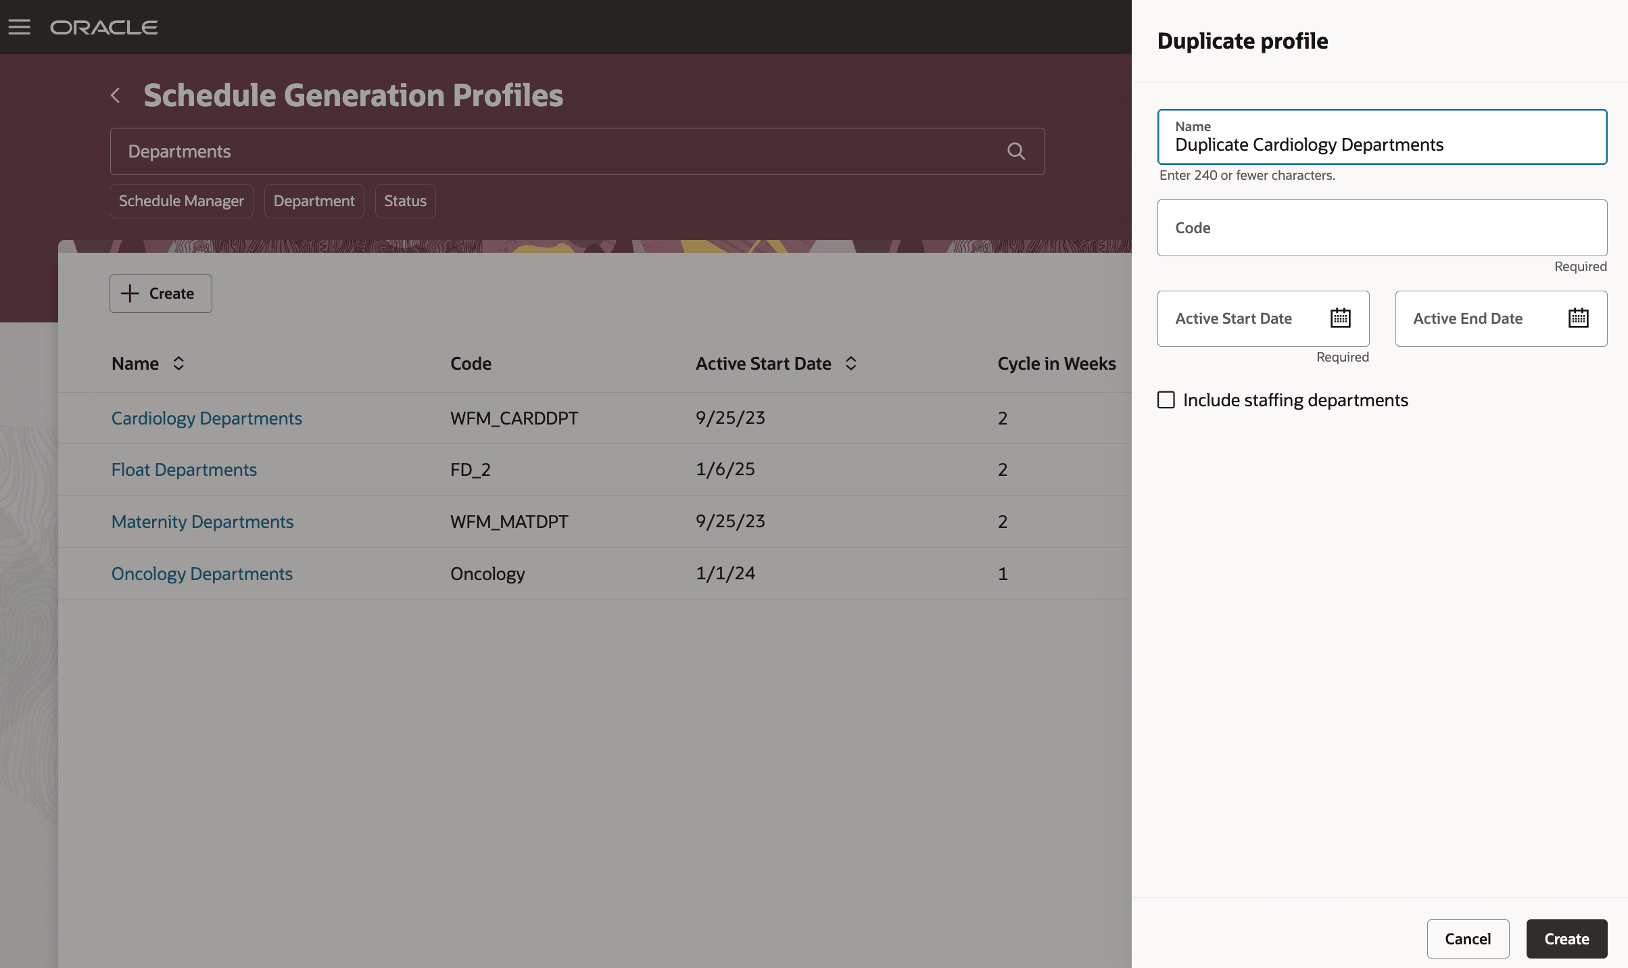The height and width of the screenshot is (968, 1628).
Task: Click the sort icon beside the Name column
Action: pos(178,363)
